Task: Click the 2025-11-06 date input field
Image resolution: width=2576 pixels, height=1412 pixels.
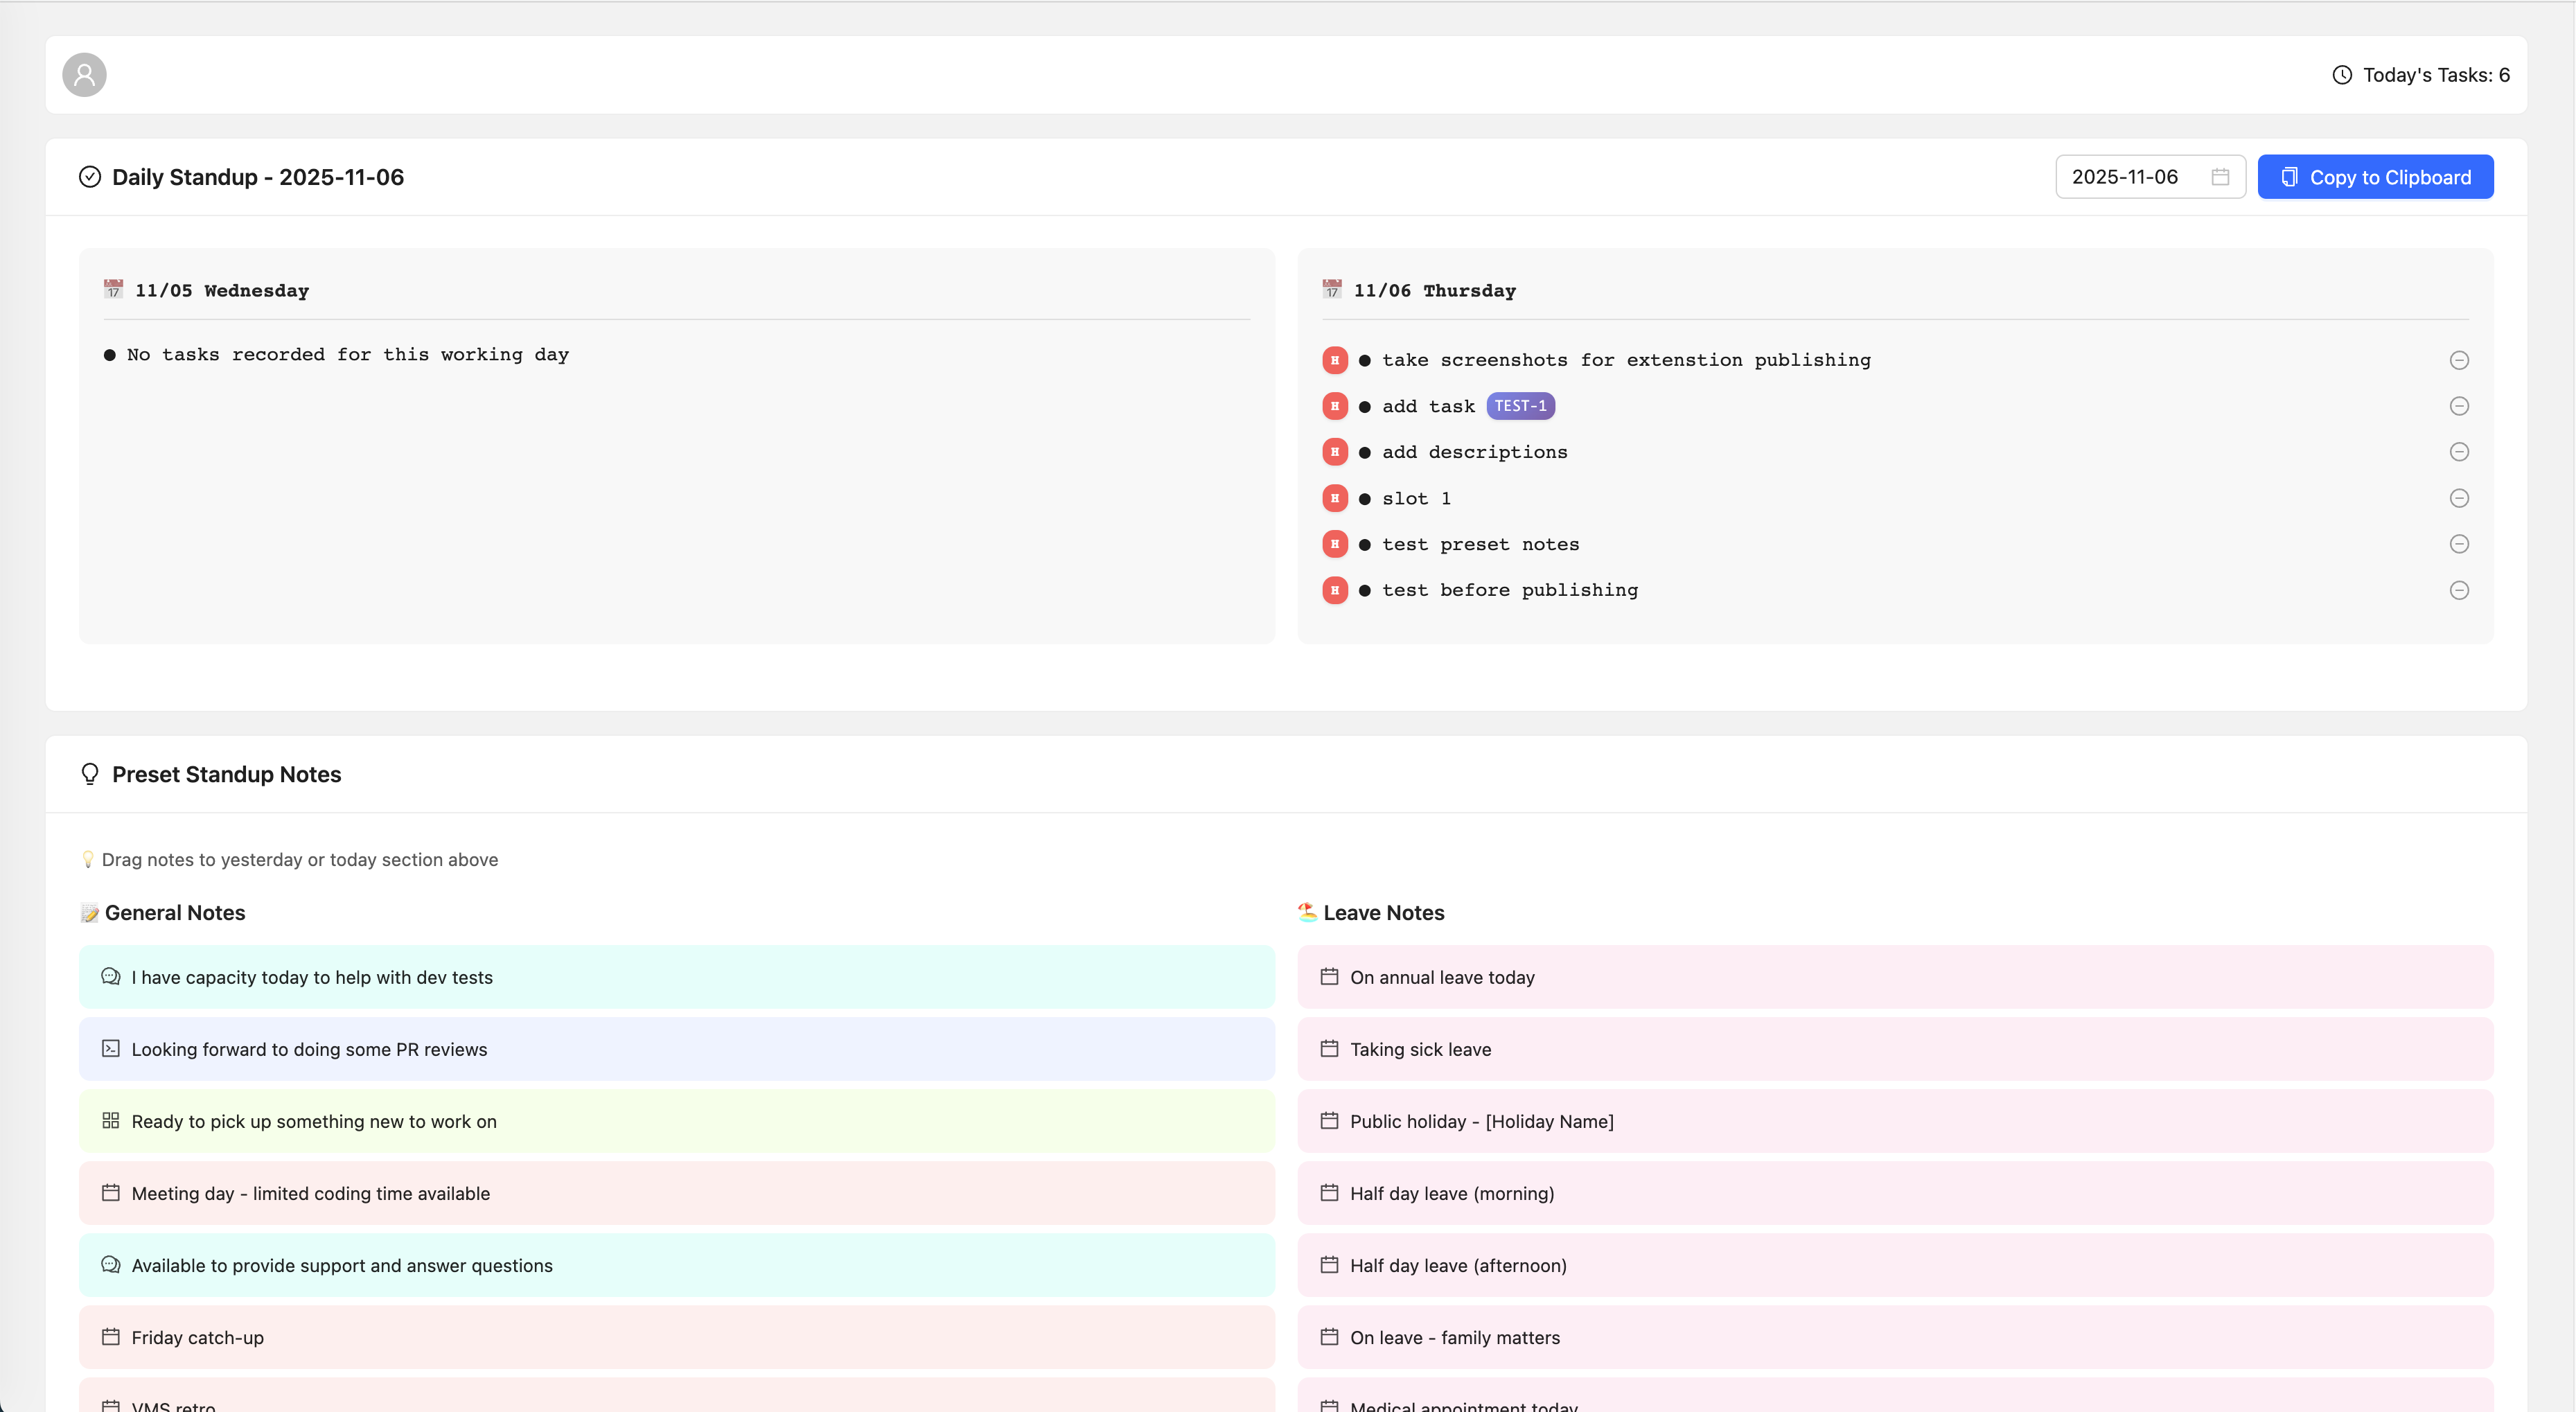Action: [x=2125, y=177]
